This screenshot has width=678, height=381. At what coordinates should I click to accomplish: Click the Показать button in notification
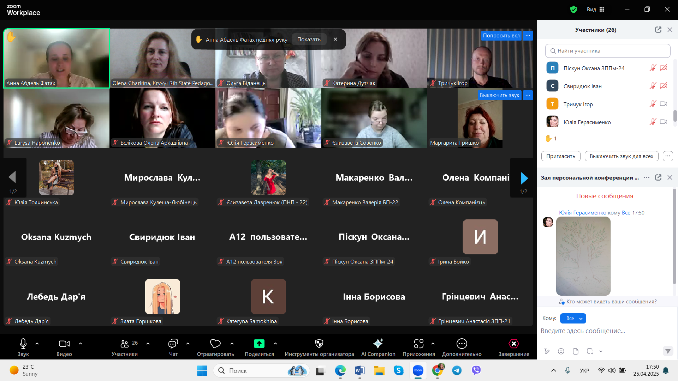[x=309, y=40]
